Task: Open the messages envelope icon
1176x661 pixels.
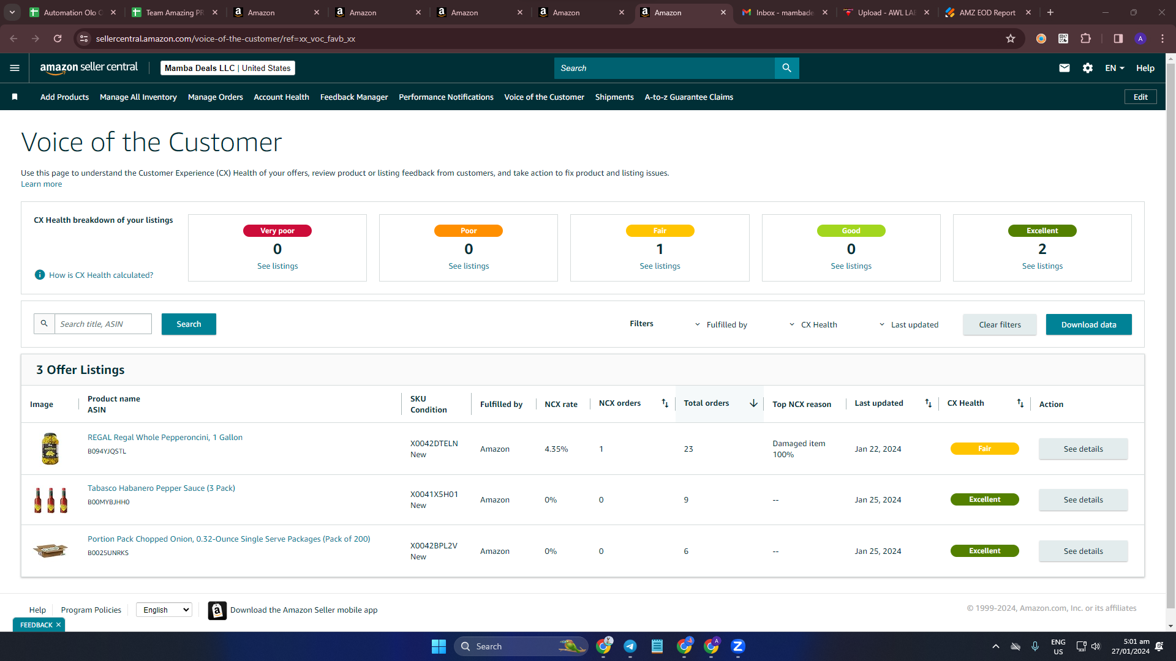Action: coord(1065,68)
